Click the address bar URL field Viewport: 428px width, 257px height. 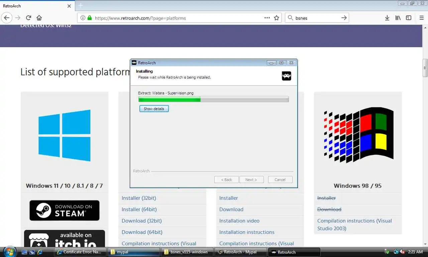pos(179,18)
